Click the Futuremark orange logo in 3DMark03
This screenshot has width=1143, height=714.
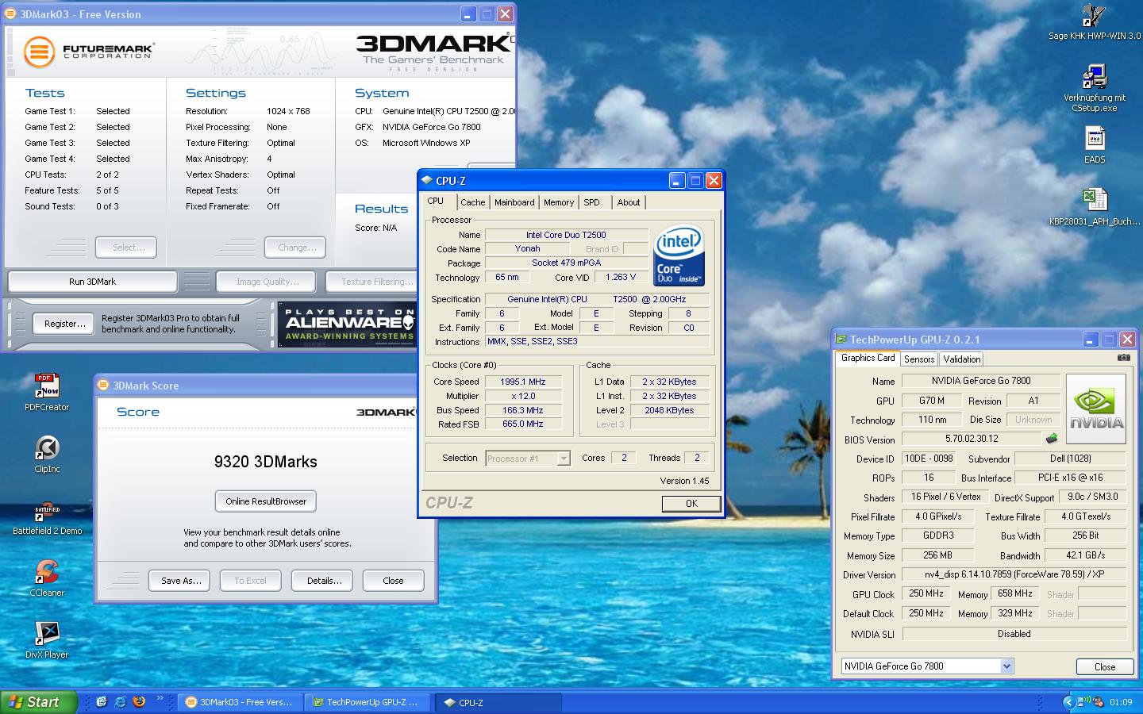38,52
